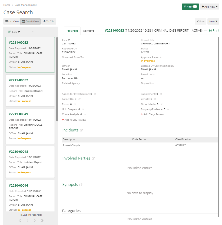Open the editor for Follow Up records
Screen dimensions: 222x225
click(79, 99)
